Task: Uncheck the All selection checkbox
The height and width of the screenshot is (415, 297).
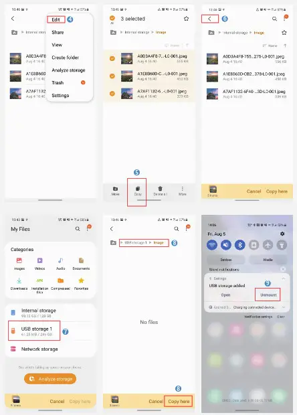Action: 112,18
